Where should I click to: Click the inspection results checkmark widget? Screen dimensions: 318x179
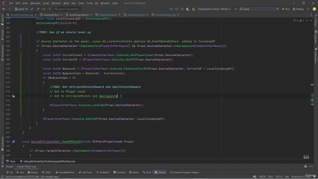(x=299, y=20)
